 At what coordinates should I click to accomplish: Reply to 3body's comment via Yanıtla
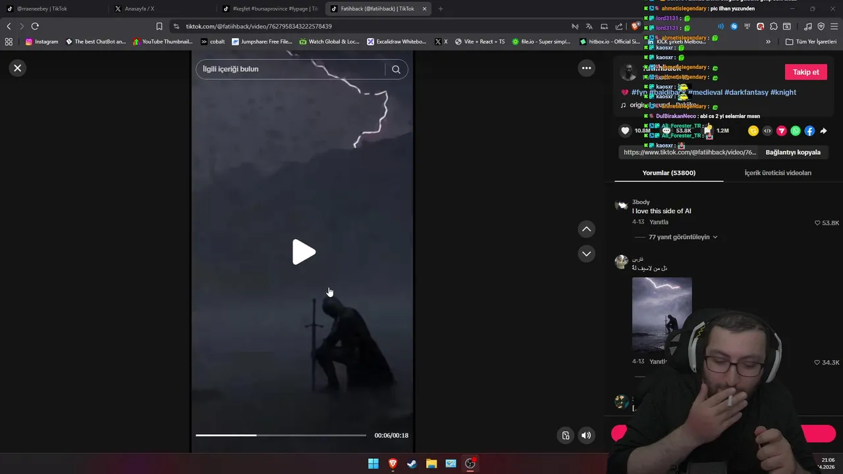pyautogui.click(x=659, y=223)
